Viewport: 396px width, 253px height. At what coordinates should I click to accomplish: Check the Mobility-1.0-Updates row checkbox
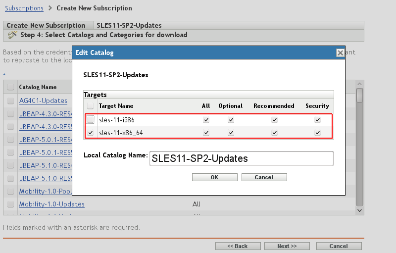tap(10, 204)
